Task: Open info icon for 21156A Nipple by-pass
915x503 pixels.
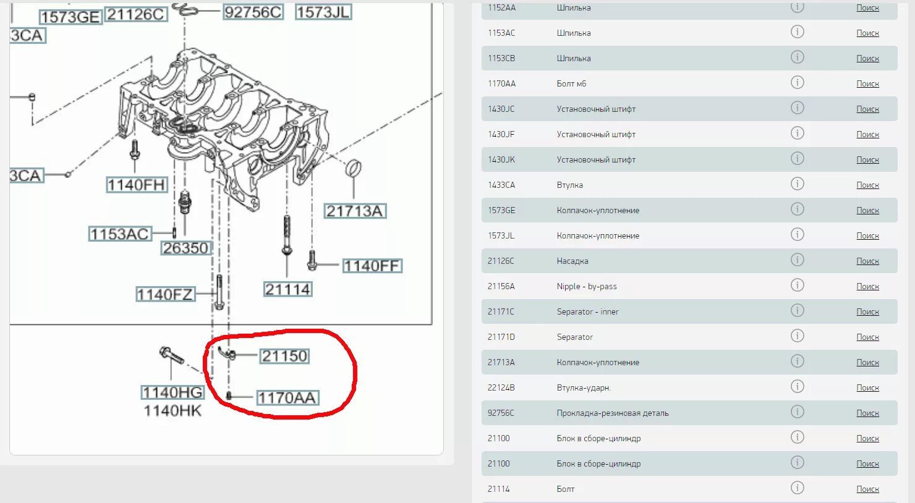Action: click(798, 285)
